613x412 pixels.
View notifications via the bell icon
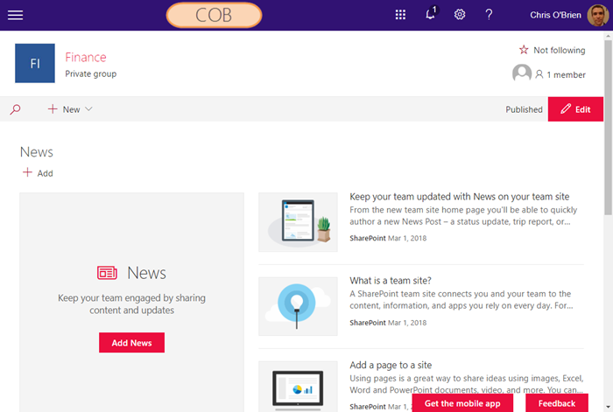point(431,14)
